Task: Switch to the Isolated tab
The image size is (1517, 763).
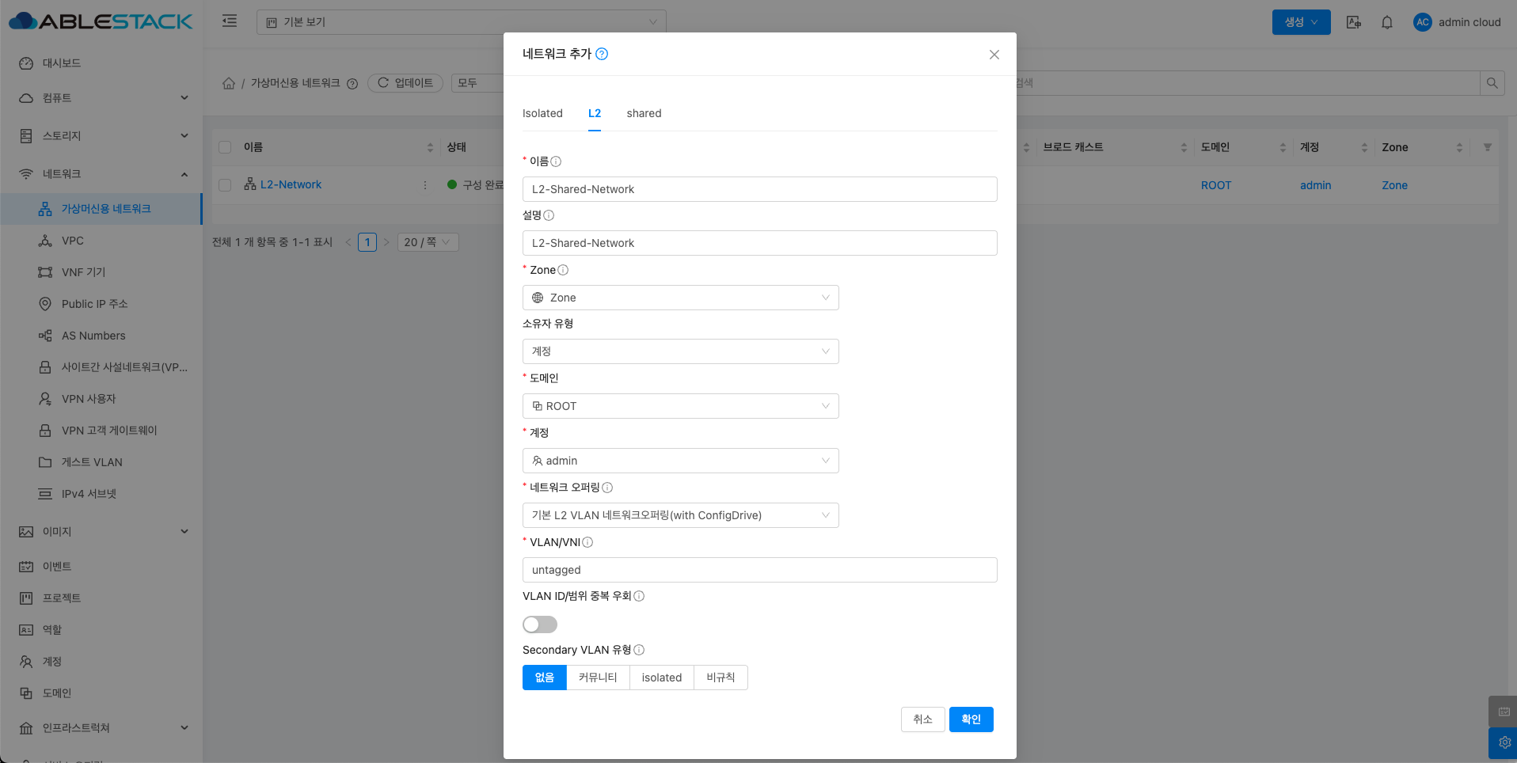Action: pos(542,113)
